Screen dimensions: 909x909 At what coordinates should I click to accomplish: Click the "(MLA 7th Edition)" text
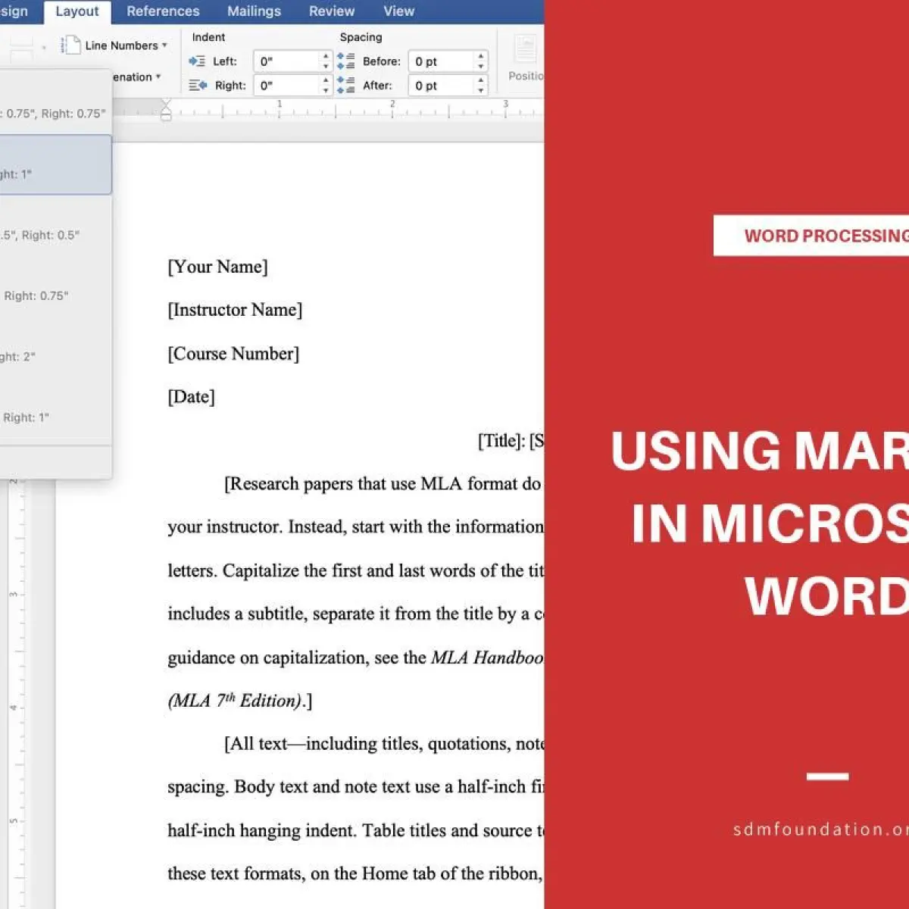click(x=236, y=701)
